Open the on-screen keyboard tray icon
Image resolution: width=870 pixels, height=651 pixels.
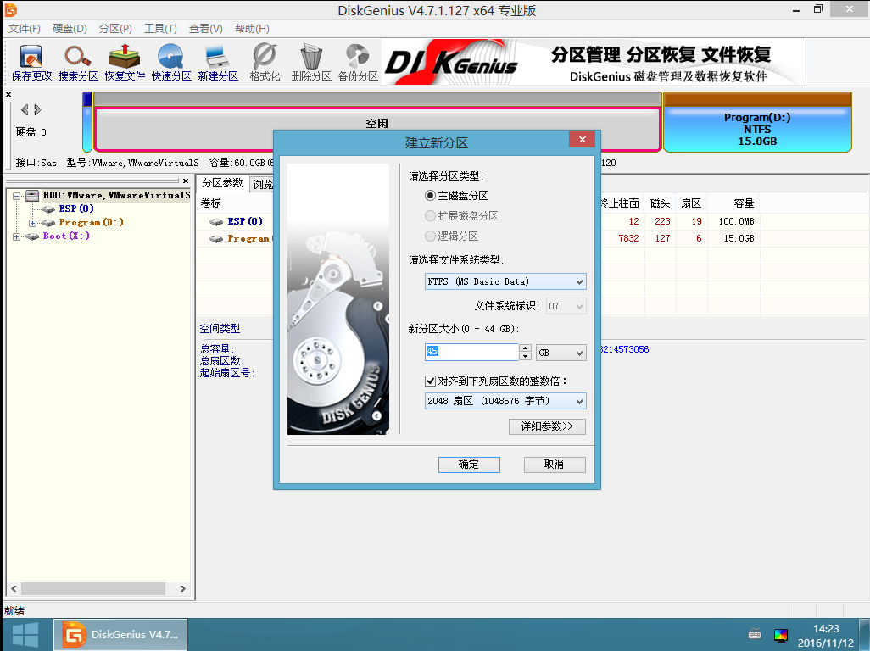pos(755,634)
